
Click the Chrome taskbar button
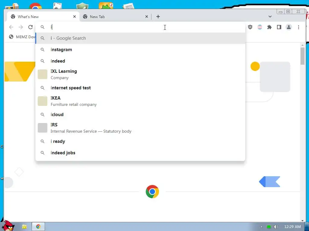pos(38,227)
